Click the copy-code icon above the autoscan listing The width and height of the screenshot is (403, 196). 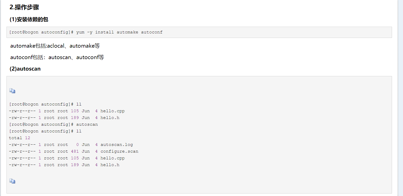[12, 91]
